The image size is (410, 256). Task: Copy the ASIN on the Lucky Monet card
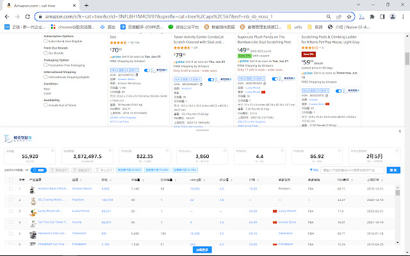[265, 83]
